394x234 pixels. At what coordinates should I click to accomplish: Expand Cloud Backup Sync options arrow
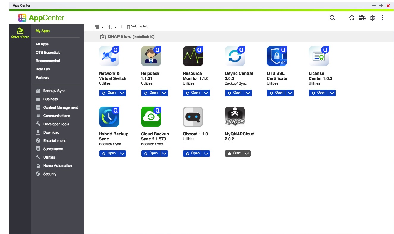164,154
